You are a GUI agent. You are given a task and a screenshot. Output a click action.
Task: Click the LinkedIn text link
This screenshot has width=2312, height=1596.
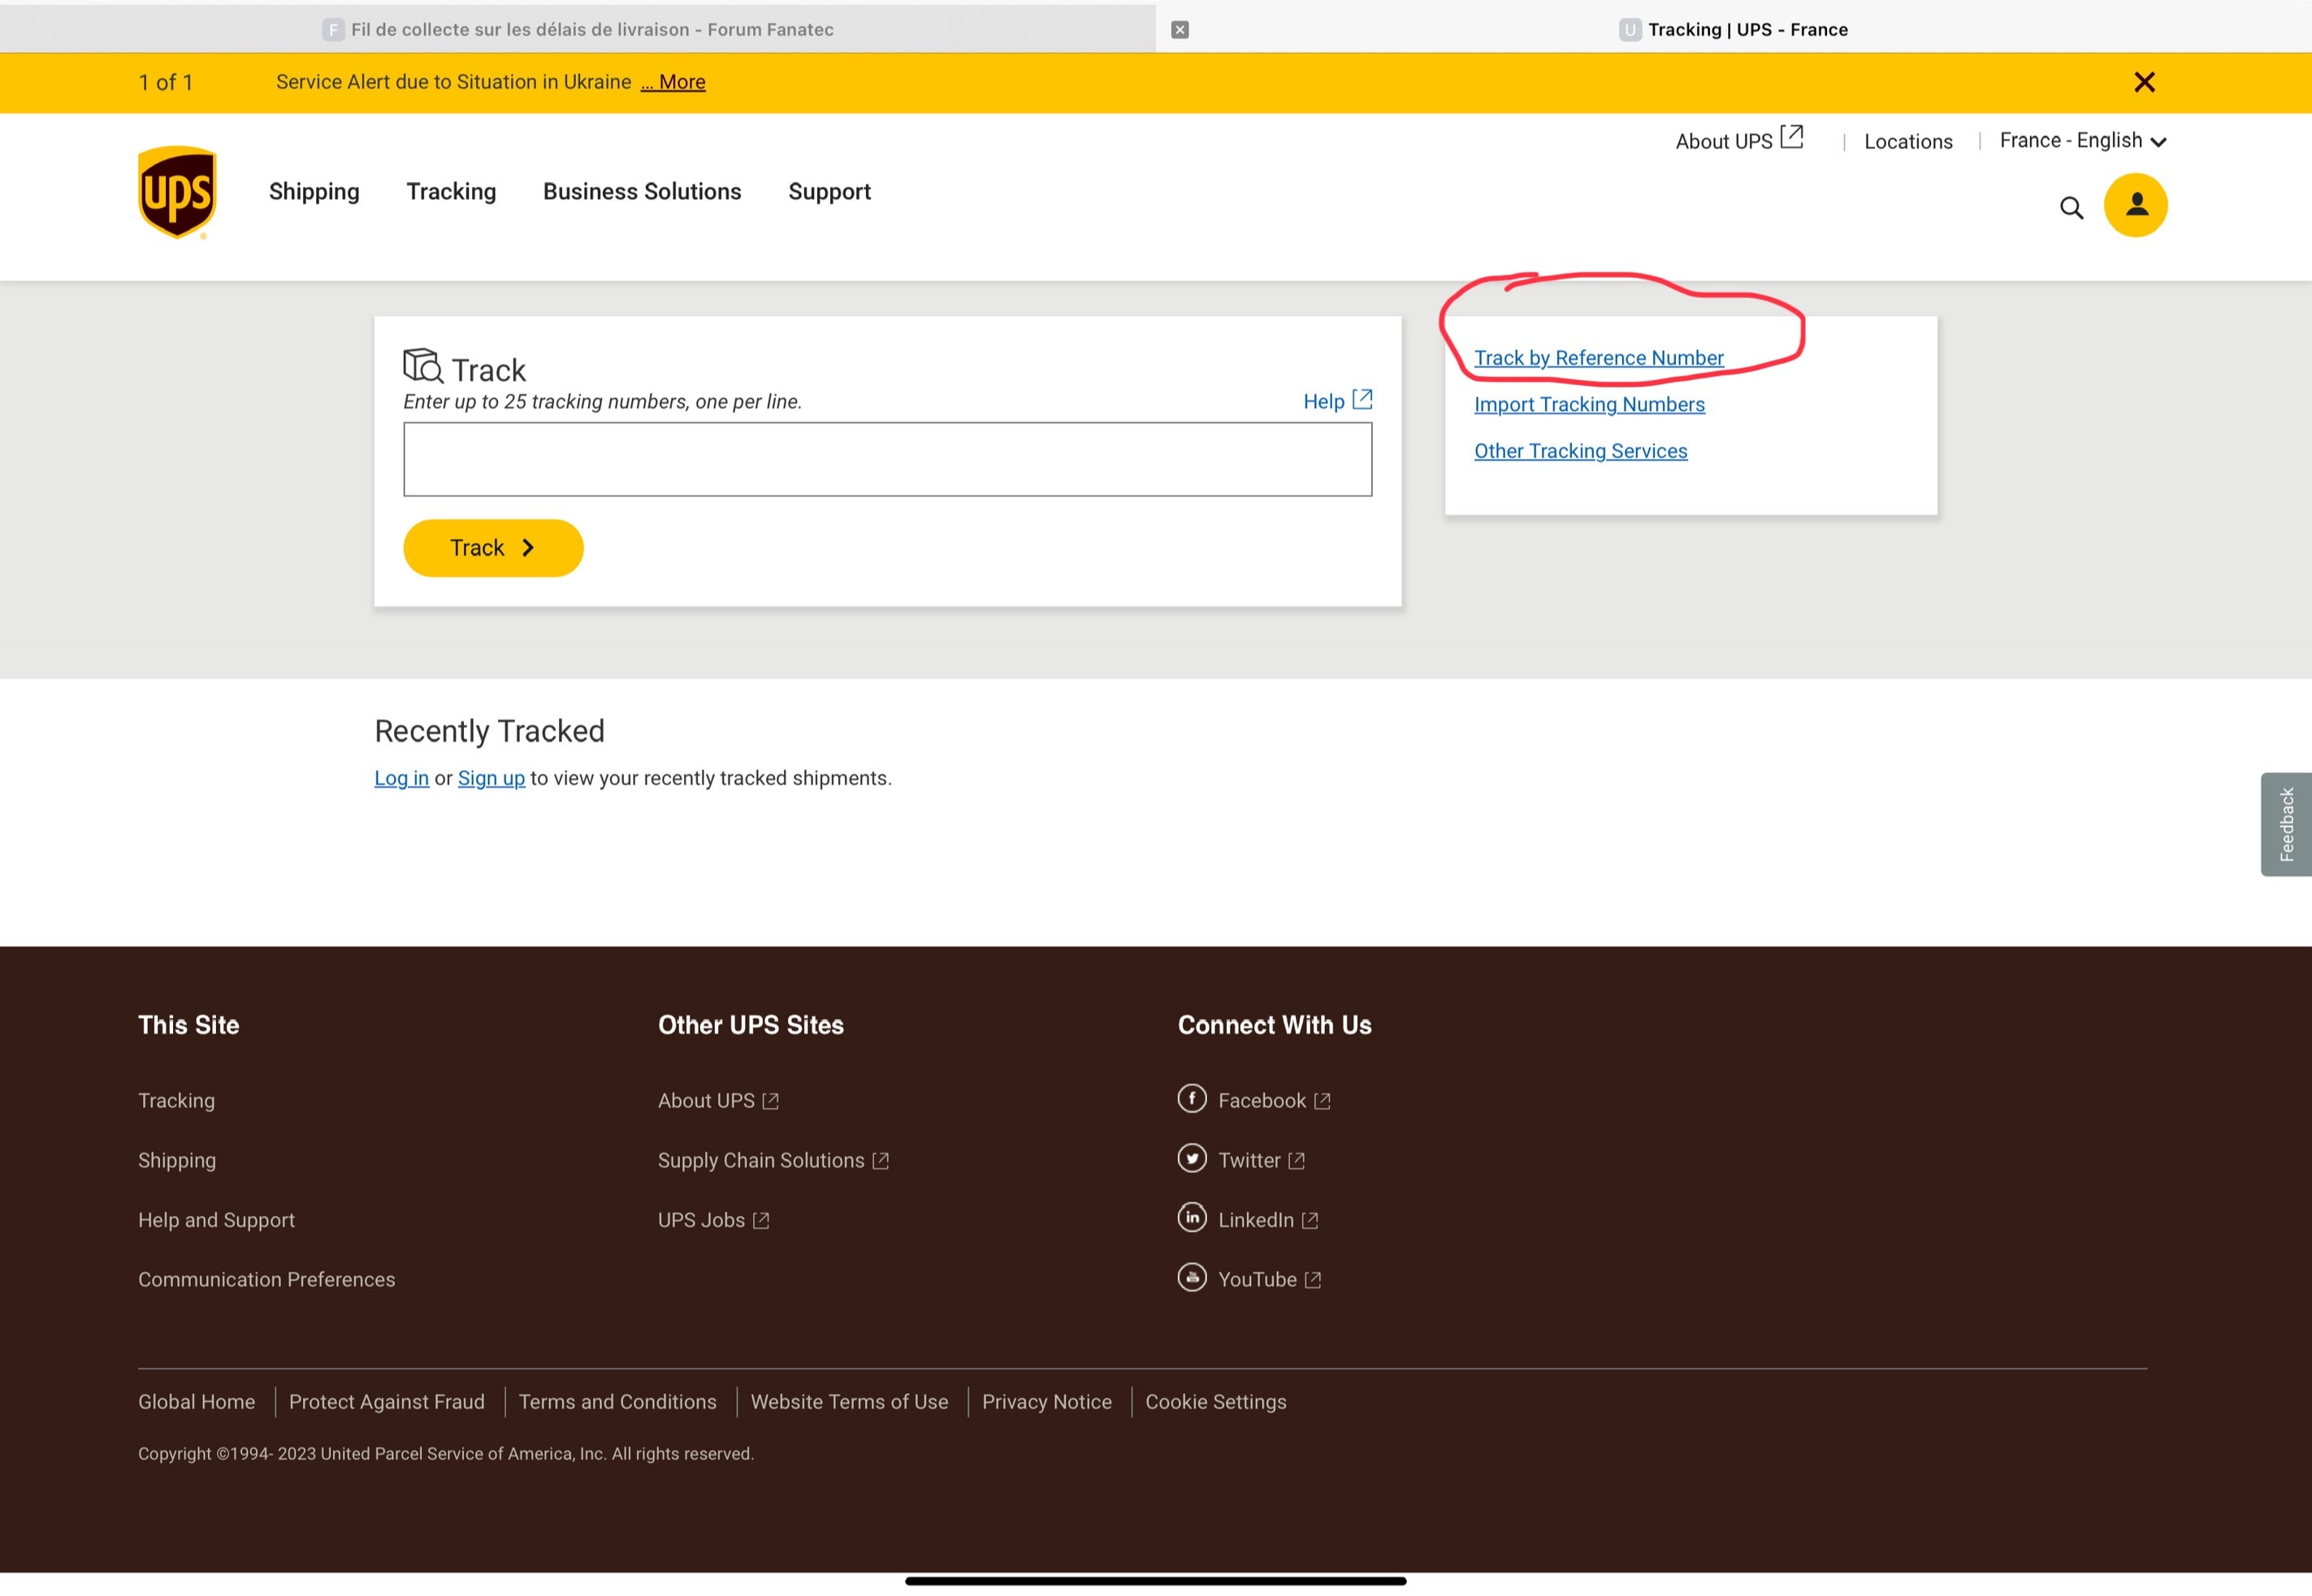tap(1256, 1220)
